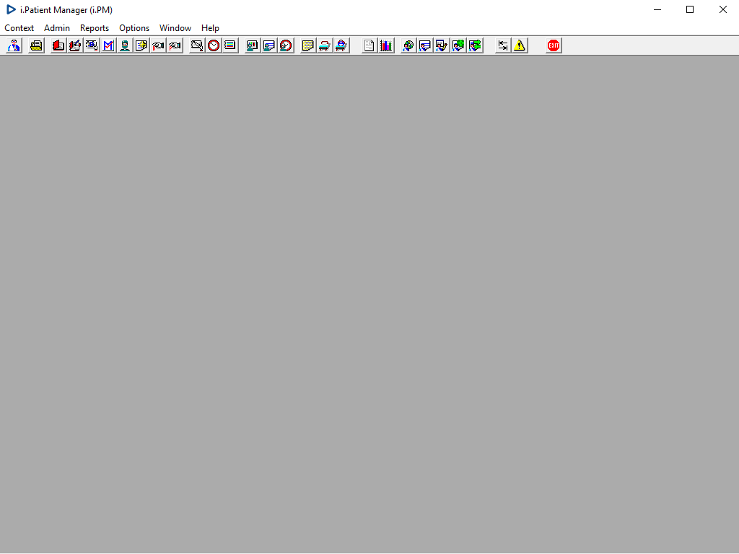Screen dimensions: 739x554
Task: Click the pointing hand with P icon
Action: [175, 45]
